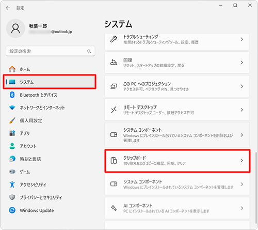This screenshot has height=230, width=258.
Task: Click the この PC へのプロジェクション icon
Action: tap(114, 86)
